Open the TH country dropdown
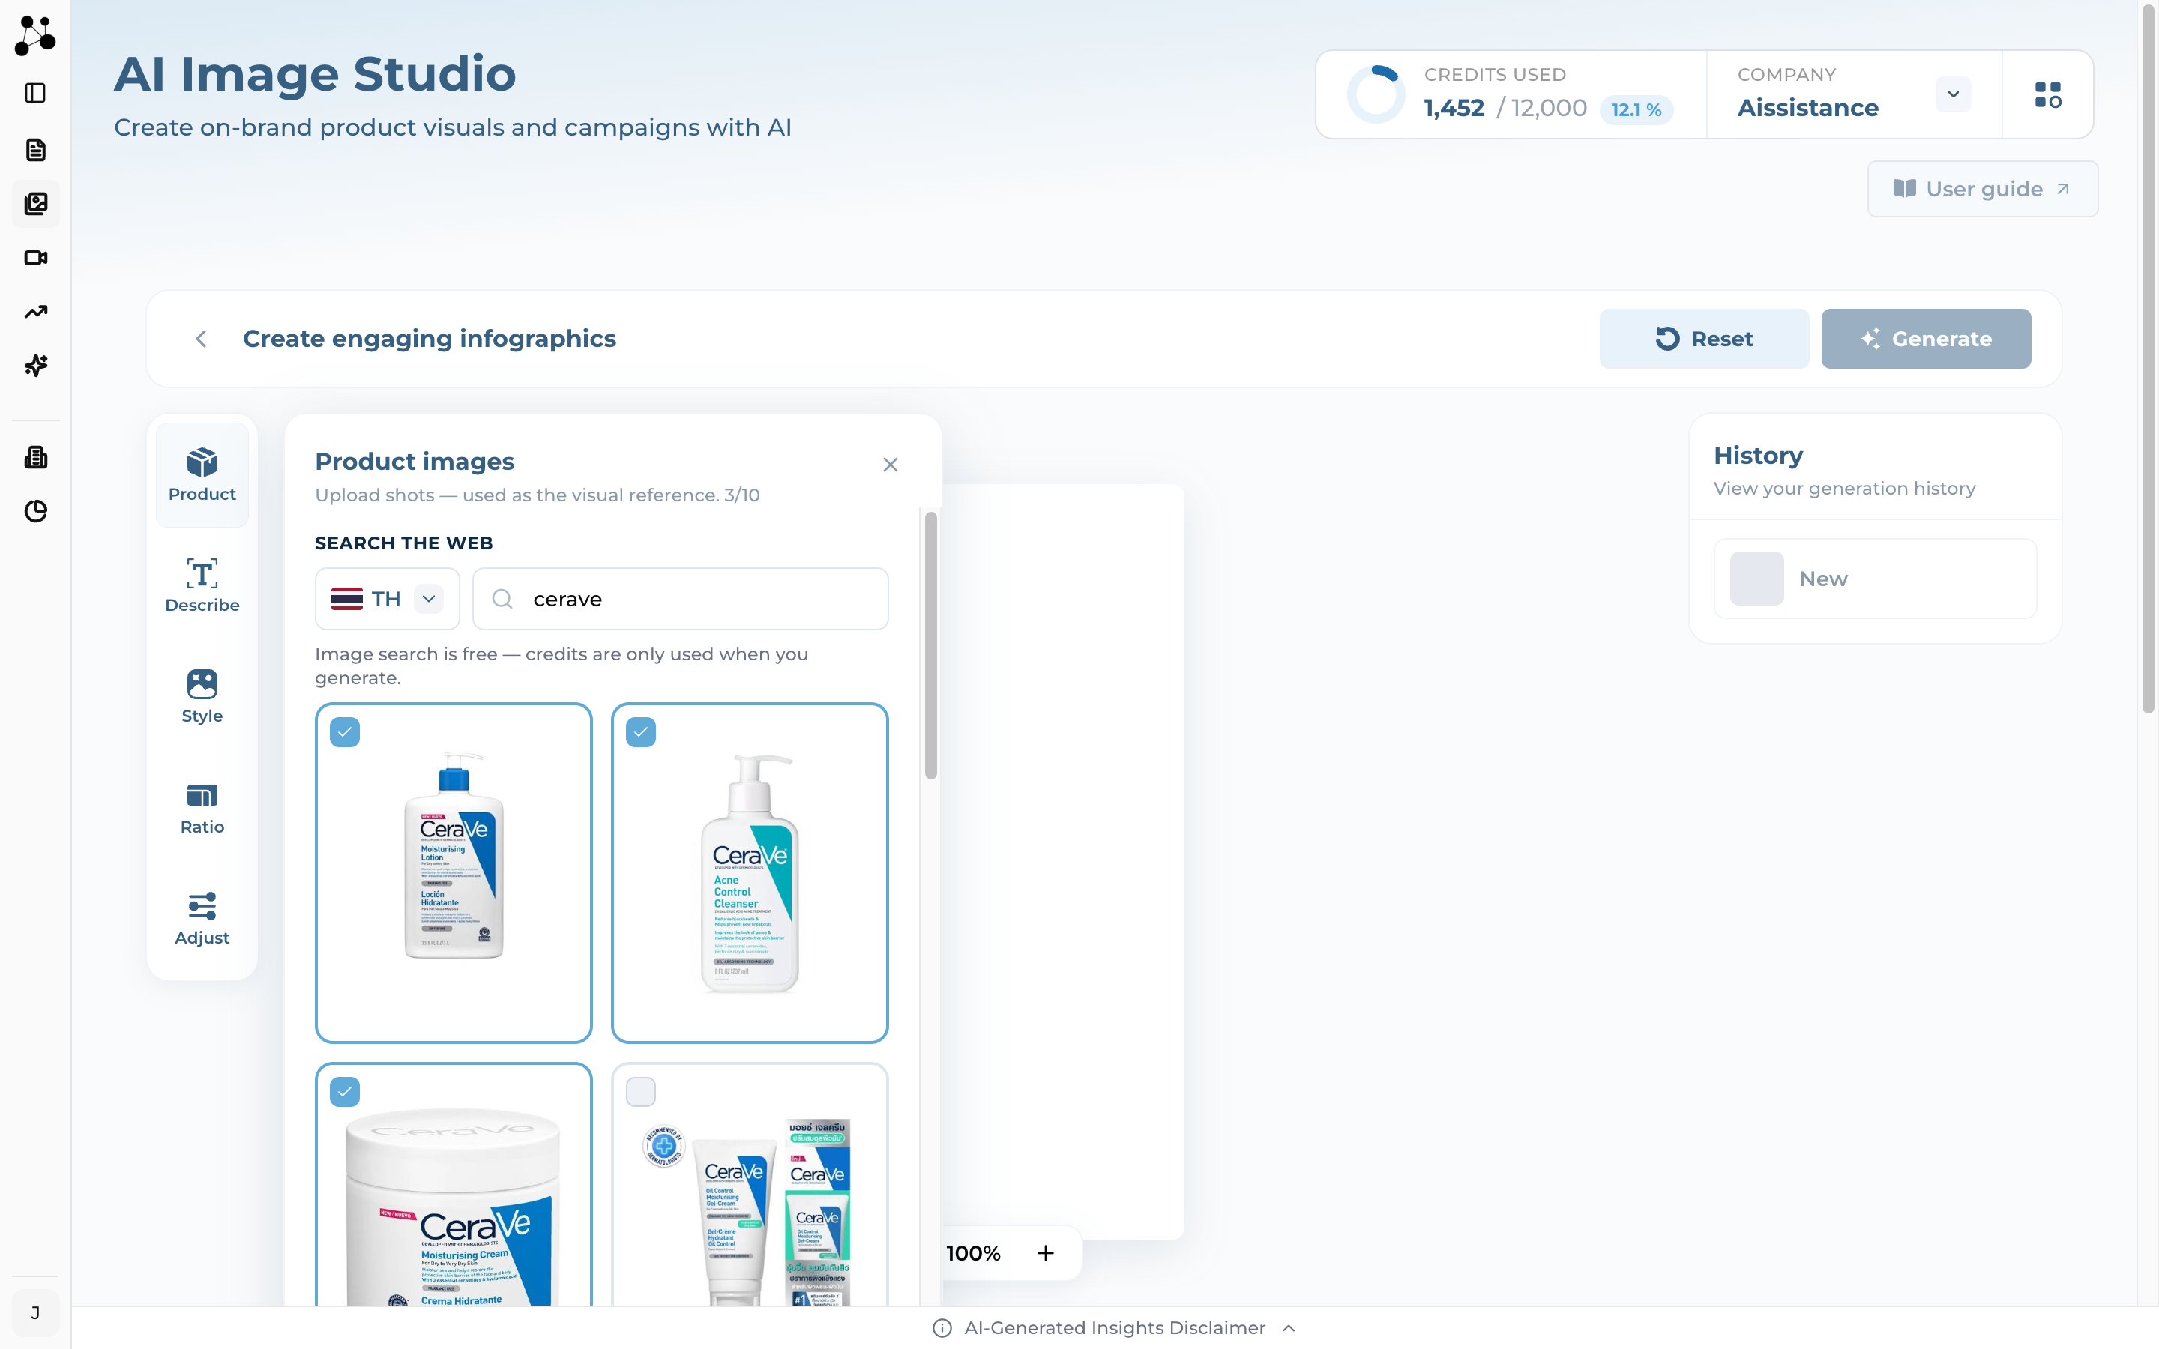2159x1349 pixels. pos(387,599)
